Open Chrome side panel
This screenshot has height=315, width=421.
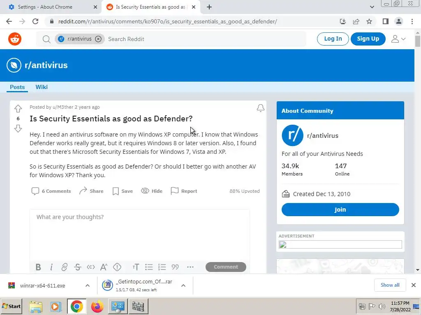386,21
